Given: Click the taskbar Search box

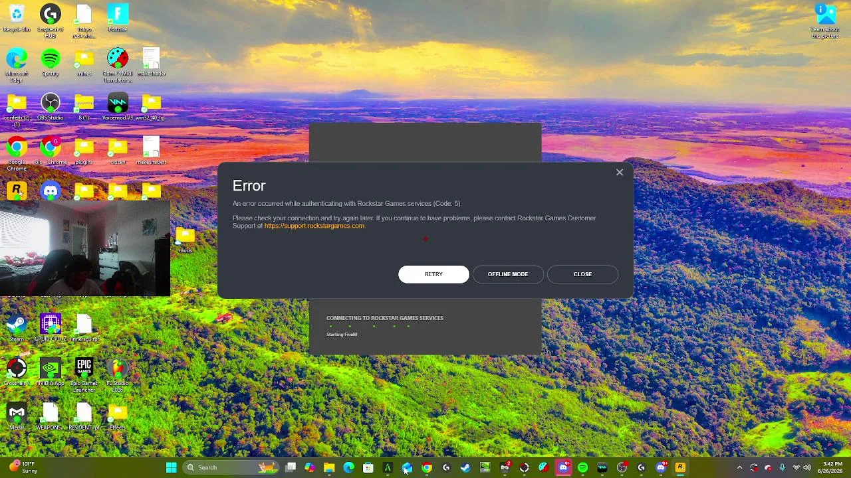Looking at the screenshot, I should 231,467.
